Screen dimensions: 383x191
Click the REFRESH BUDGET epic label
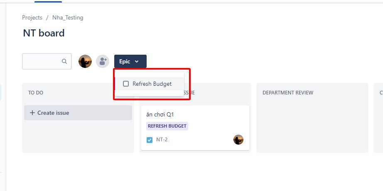tap(167, 126)
